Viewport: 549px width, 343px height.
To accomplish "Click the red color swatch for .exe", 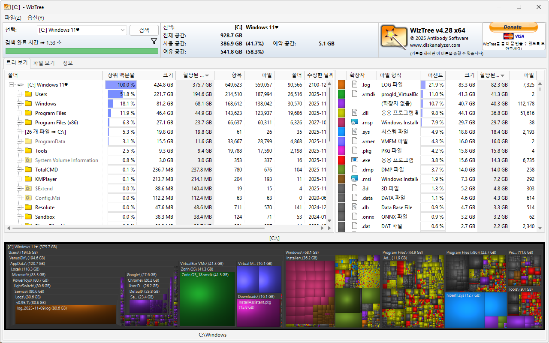I will tap(341, 160).
